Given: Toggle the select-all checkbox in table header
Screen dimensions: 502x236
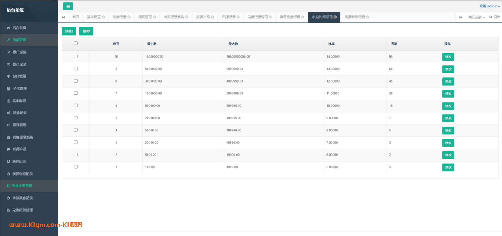Looking at the screenshot, I should (x=76, y=44).
